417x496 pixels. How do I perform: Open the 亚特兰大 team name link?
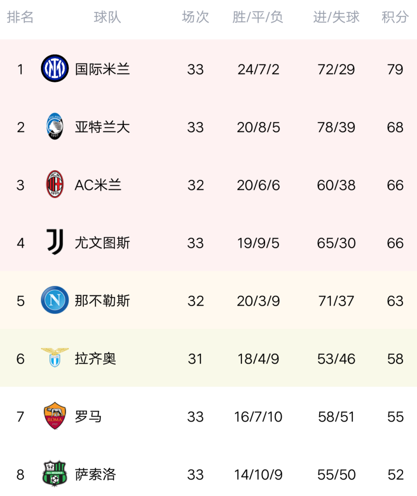click(x=102, y=127)
